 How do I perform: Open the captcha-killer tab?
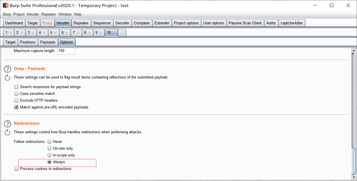292,23
